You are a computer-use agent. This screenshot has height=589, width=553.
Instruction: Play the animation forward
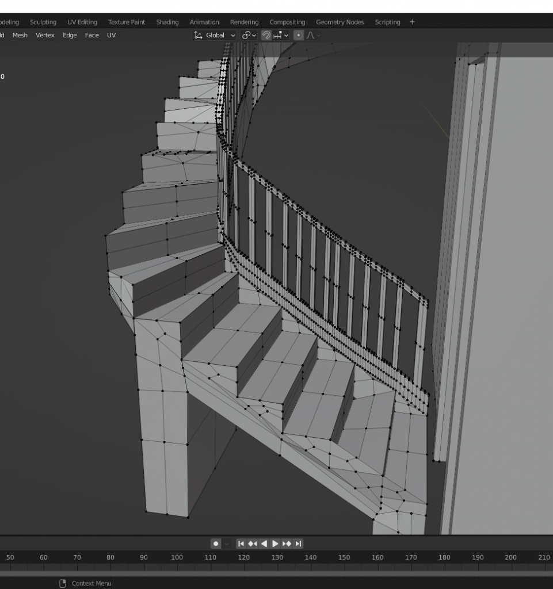click(x=275, y=544)
